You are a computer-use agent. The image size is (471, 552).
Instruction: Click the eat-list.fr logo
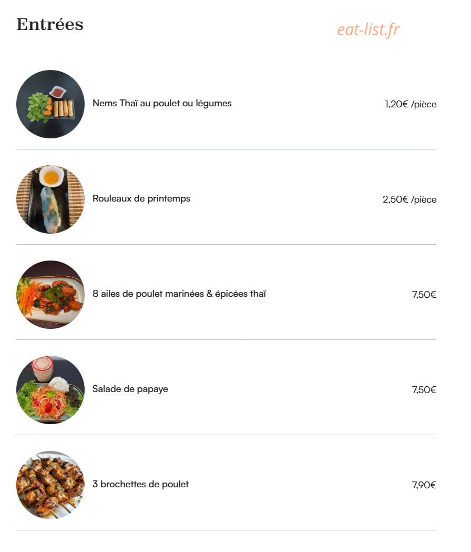pyautogui.click(x=368, y=29)
